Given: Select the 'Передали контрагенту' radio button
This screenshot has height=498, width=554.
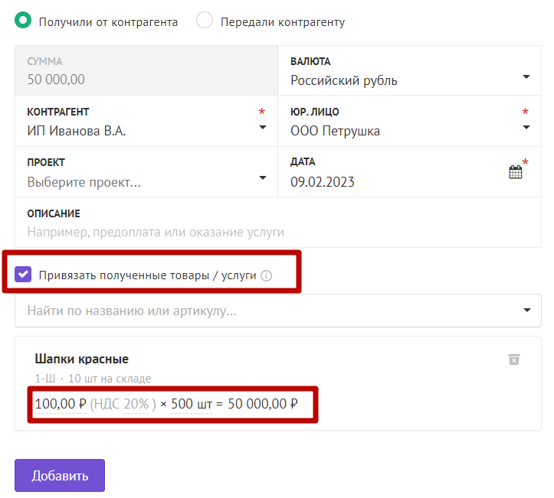Looking at the screenshot, I should tap(205, 20).
